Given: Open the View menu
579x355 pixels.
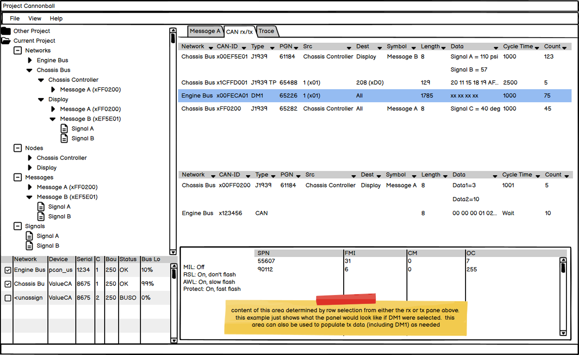Looking at the screenshot, I should tap(35, 19).
